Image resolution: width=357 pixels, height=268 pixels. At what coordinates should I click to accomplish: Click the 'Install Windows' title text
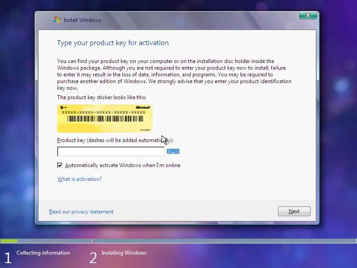[x=82, y=20]
